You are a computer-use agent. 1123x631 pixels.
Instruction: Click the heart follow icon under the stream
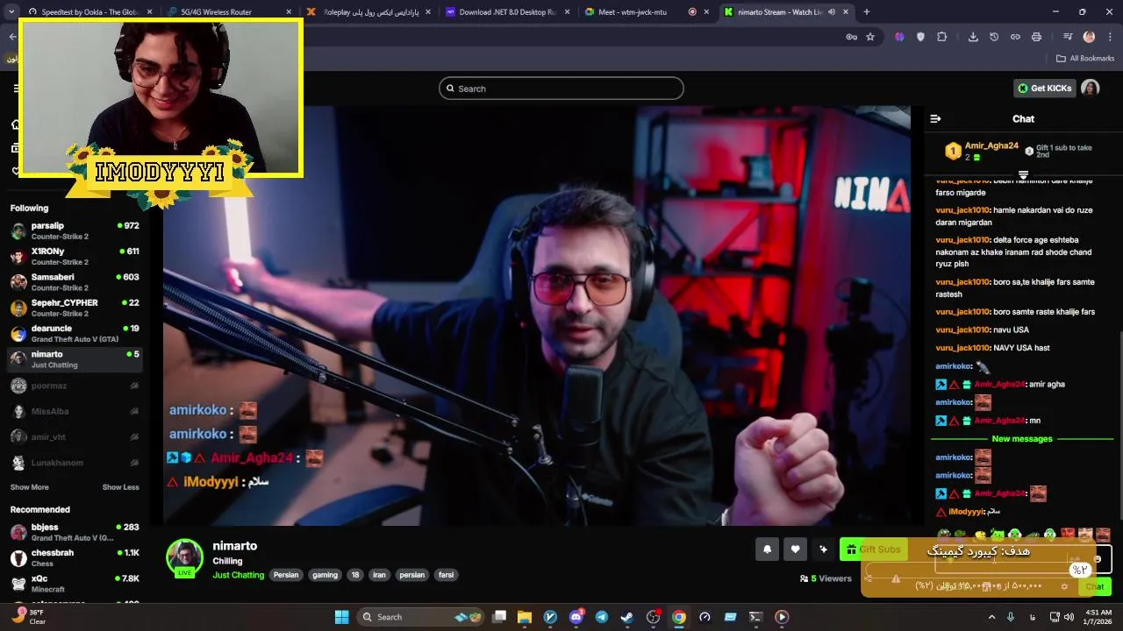(x=795, y=549)
